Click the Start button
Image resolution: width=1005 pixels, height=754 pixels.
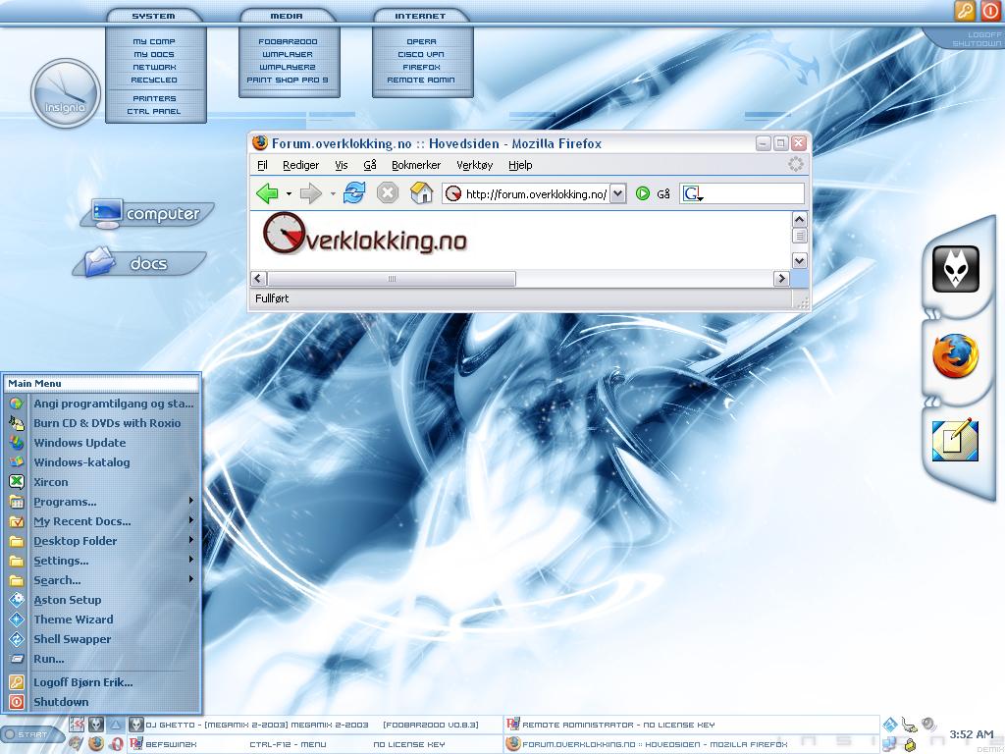(30, 734)
